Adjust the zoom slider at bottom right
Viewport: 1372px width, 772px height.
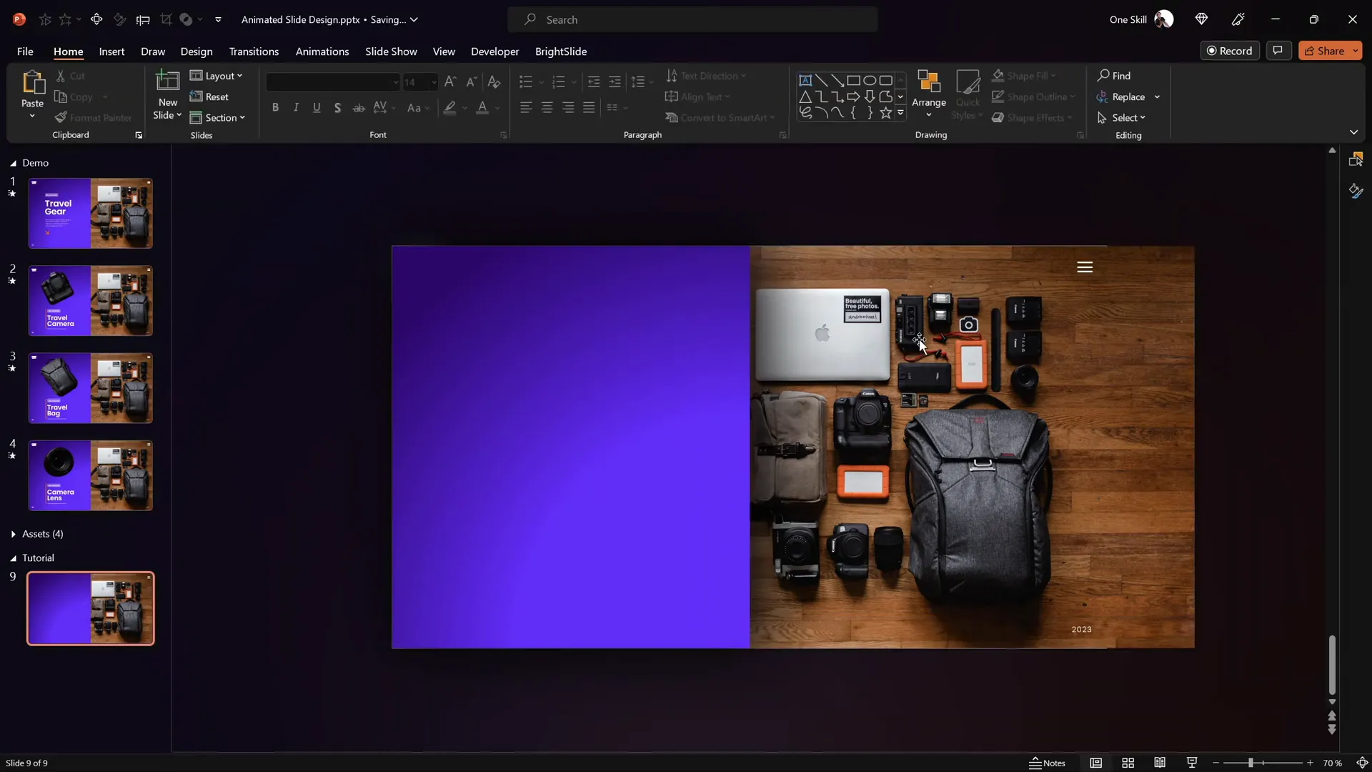[1252, 763]
